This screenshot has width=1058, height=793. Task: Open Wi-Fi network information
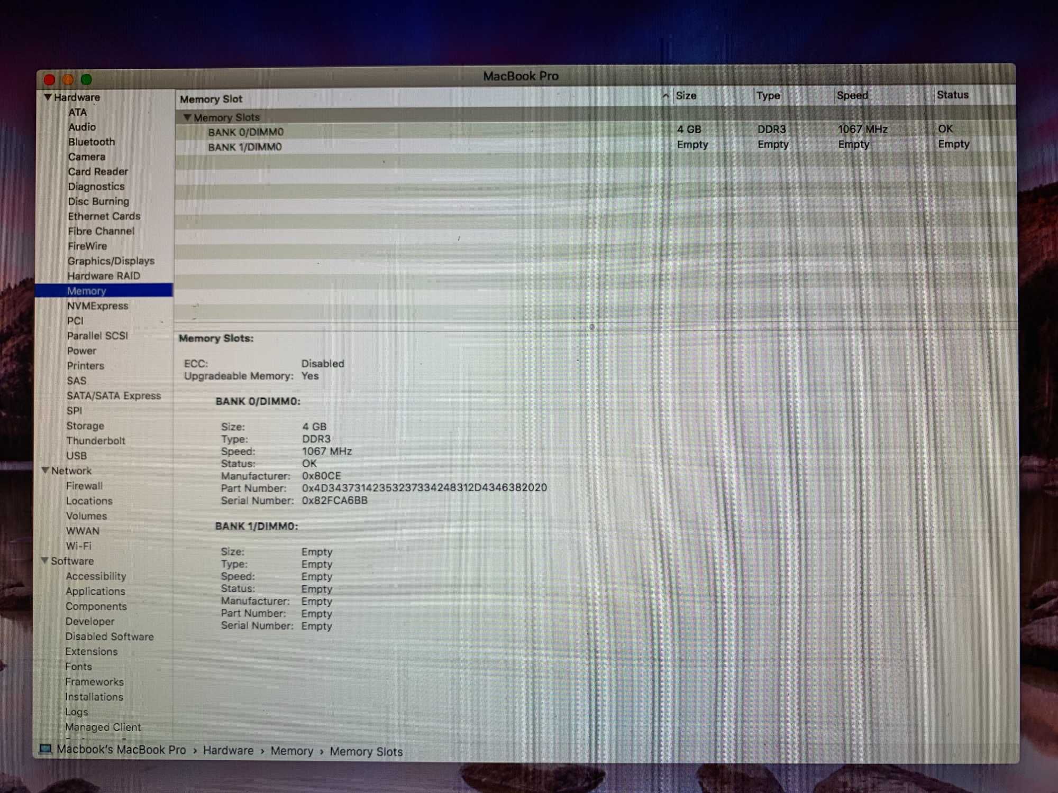pyautogui.click(x=79, y=546)
